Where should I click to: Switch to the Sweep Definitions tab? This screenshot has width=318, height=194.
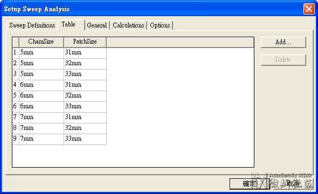coord(32,25)
